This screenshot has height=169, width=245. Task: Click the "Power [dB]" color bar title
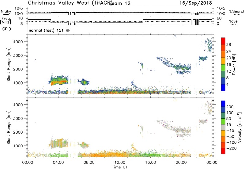pos(234,64)
